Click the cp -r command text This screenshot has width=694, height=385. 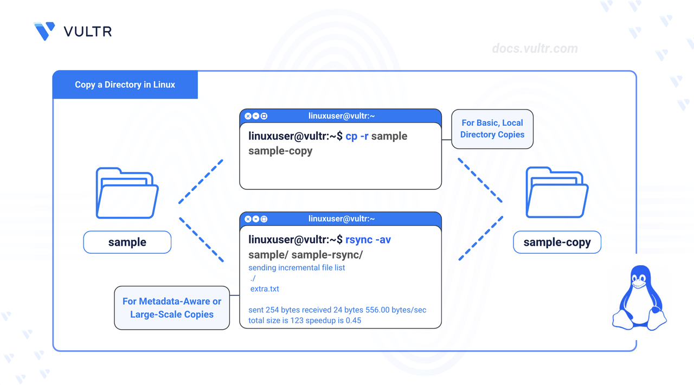(x=357, y=136)
